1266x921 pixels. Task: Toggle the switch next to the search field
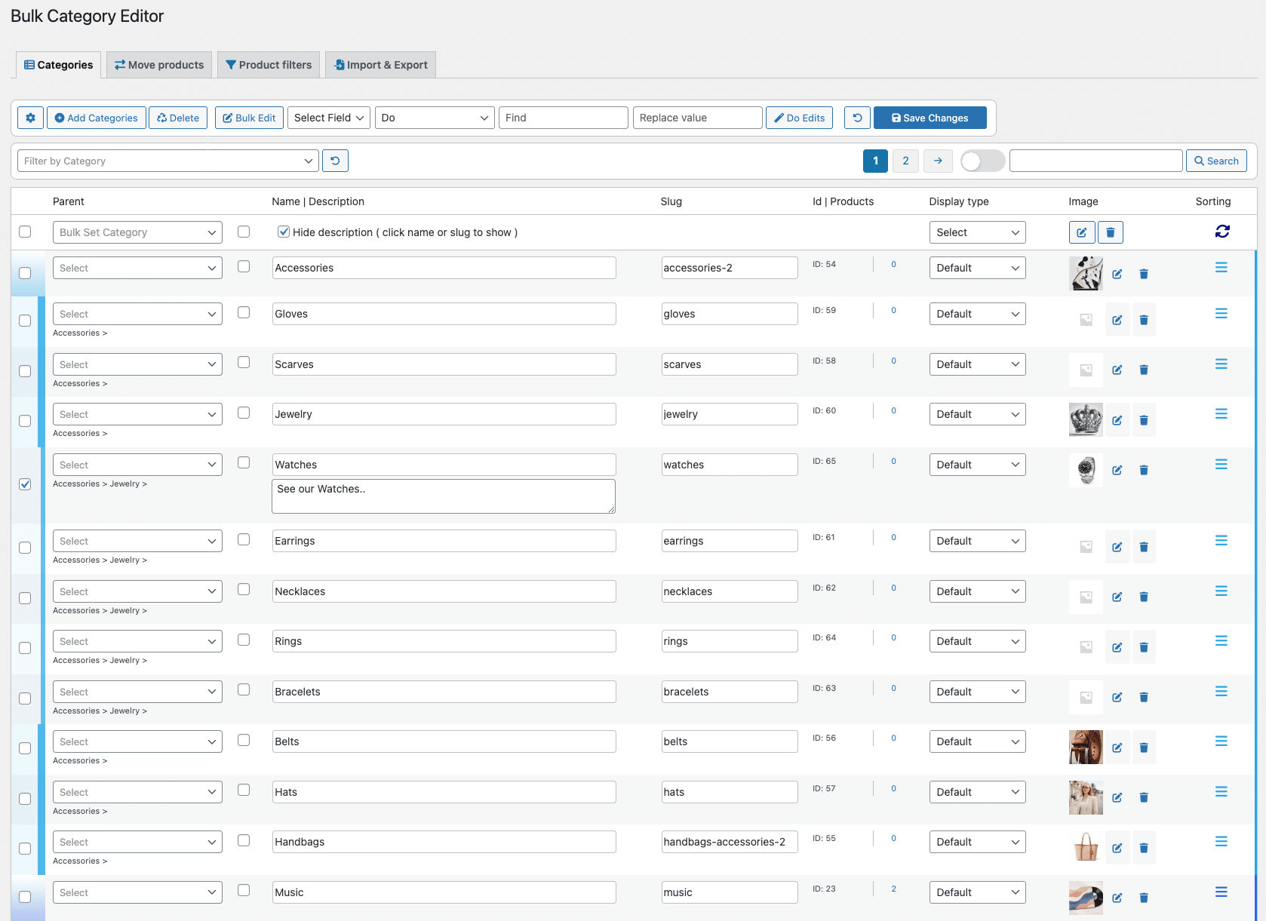pos(982,161)
